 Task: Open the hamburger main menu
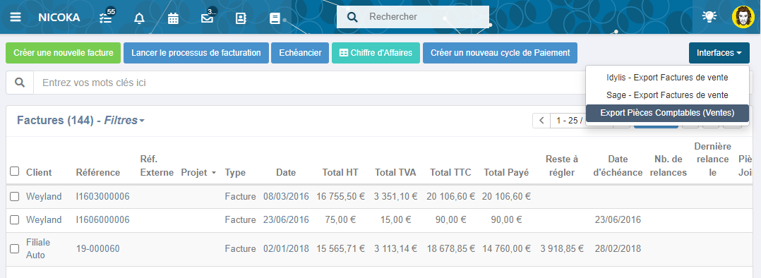(16, 18)
